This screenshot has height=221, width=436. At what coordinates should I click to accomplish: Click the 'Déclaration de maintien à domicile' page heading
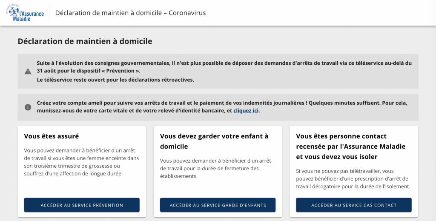(x=85, y=41)
